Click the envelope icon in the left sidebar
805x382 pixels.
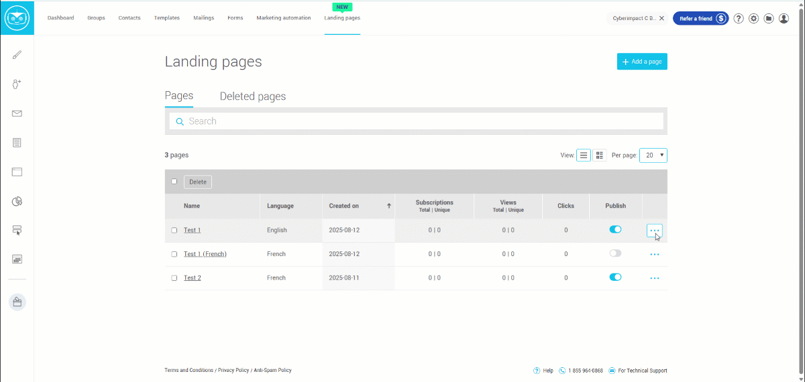pyautogui.click(x=17, y=113)
